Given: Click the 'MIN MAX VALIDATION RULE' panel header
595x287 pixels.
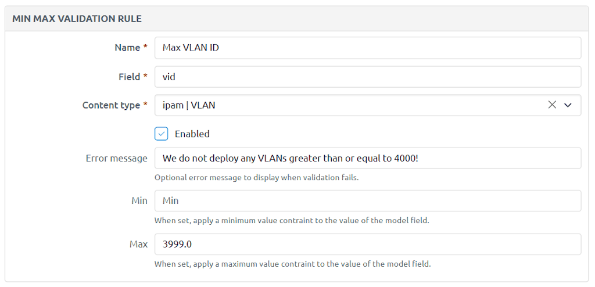Looking at the screenshot, I should pyautogui.click(x=77, y=19).
